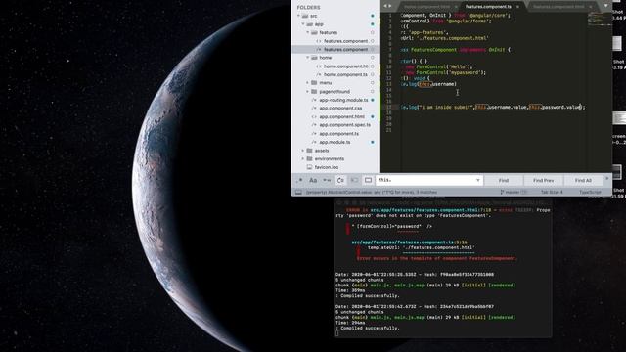Toggle regular expression search in Find panel
626x352 pixels.
[x=299, y=180]
